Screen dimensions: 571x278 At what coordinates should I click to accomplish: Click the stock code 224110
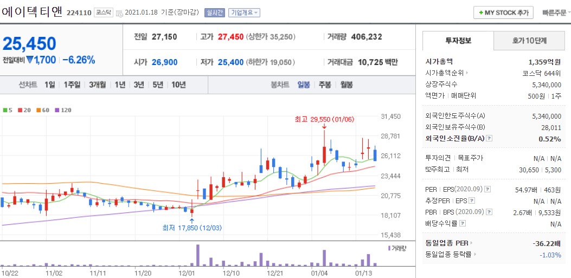click(x=79, y=13)
